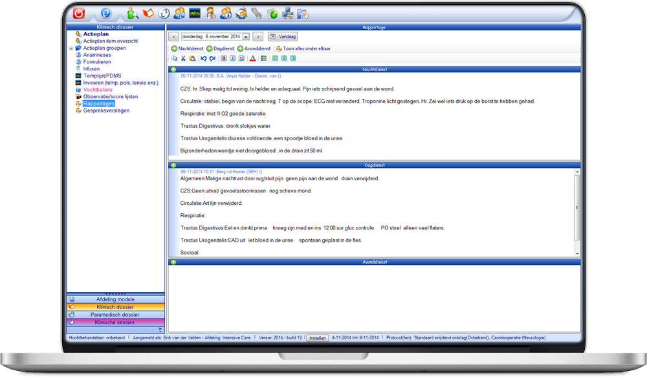Image resolution: width=647 pixels, height=378 pixels.
Task: Switch to Klinisch dossier tab
Action: point(116,308)
